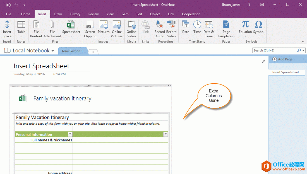Toggle full page view arrow
The height and width of the screenshot is (174, 307).
(x=263, y=61)
